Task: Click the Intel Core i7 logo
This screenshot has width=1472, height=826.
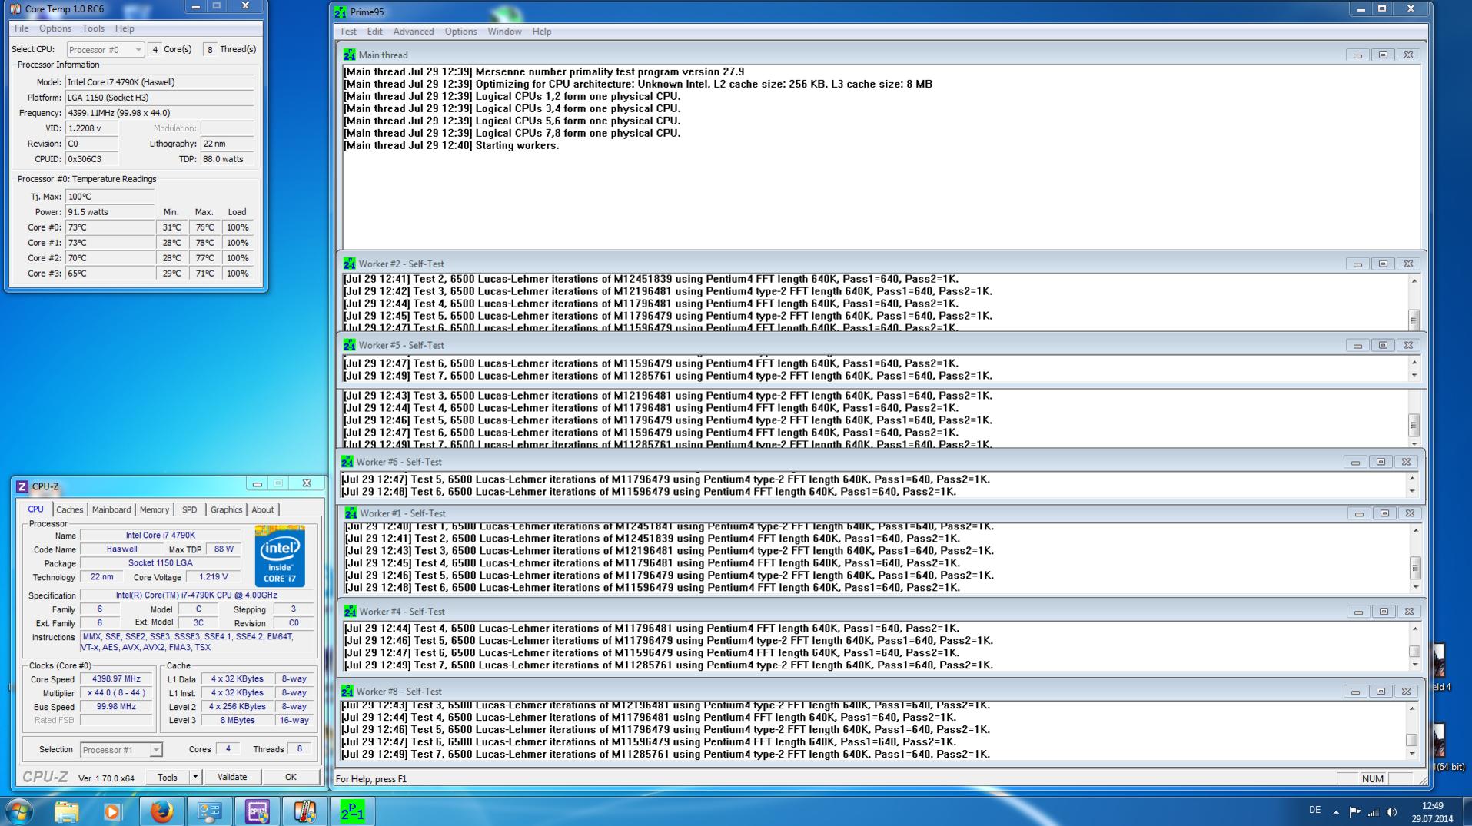Action: pos(280,556)
